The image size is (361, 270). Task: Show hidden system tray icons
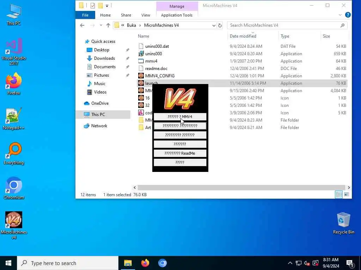(x=290, y=263)
